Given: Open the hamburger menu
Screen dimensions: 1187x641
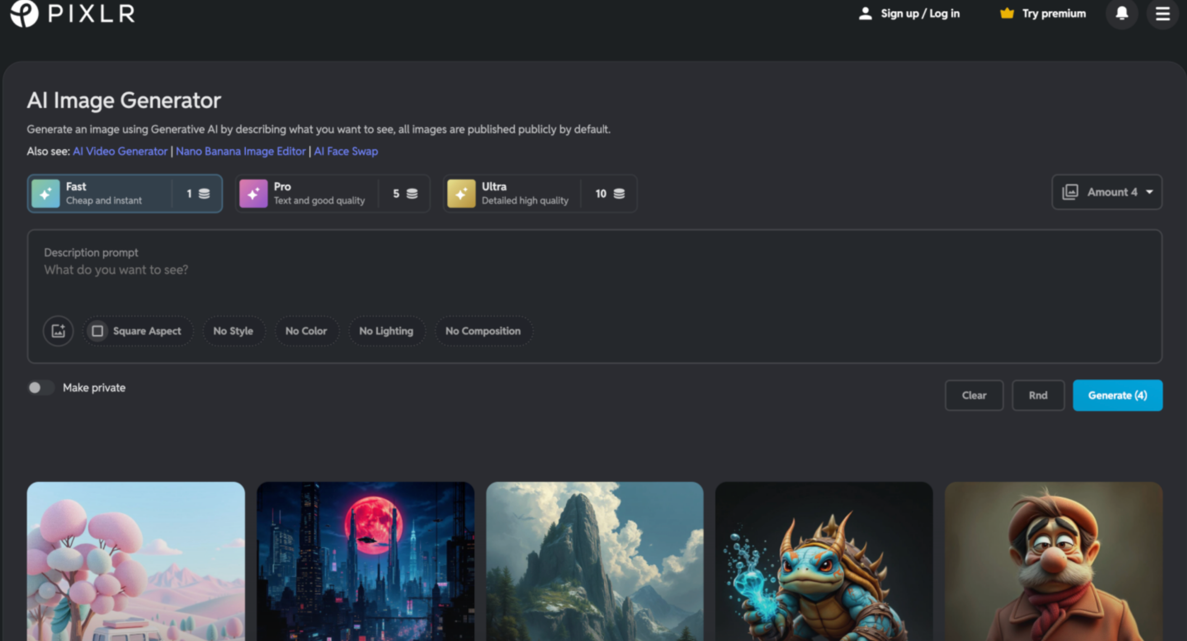Looking at the screenshot, I should (1162, 14).
